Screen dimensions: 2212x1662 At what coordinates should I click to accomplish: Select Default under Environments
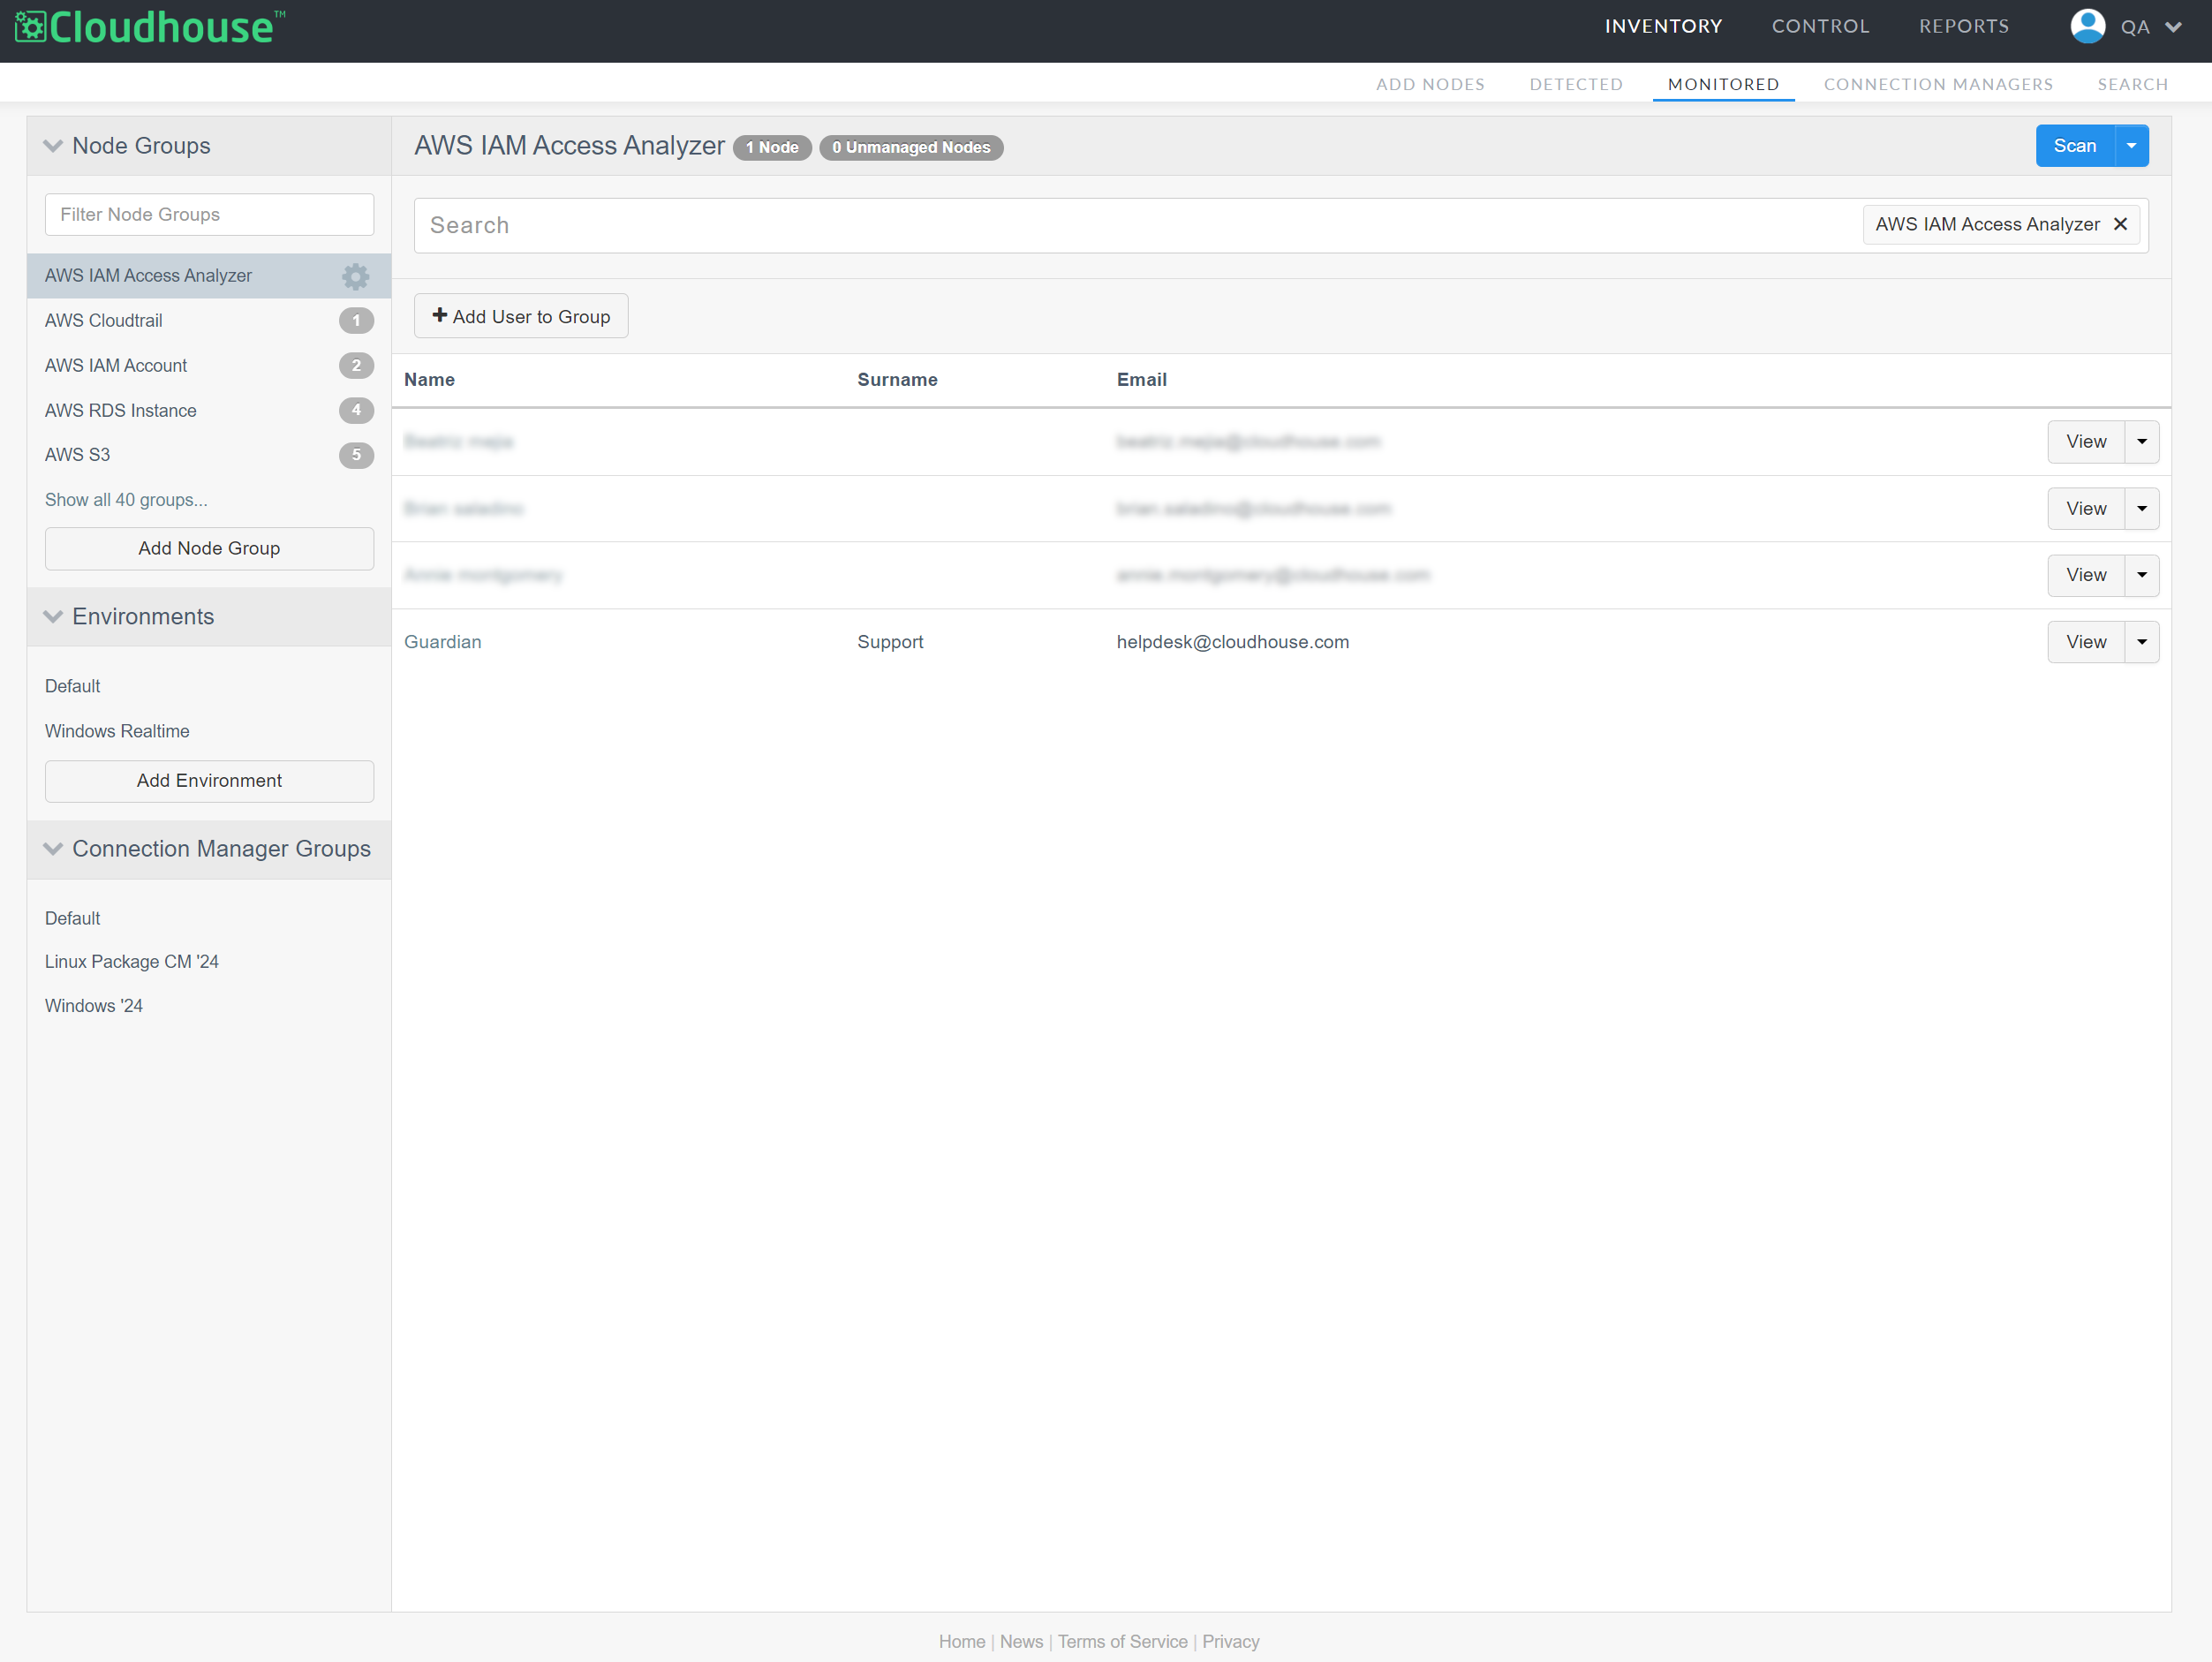coord(72,687)
